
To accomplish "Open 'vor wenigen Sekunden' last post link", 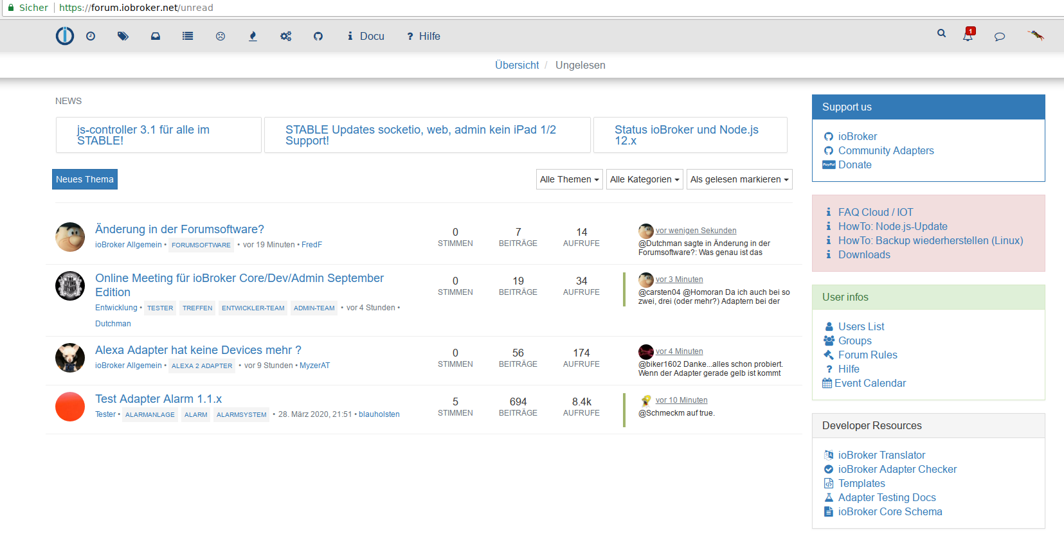I will tap(696, 231).
